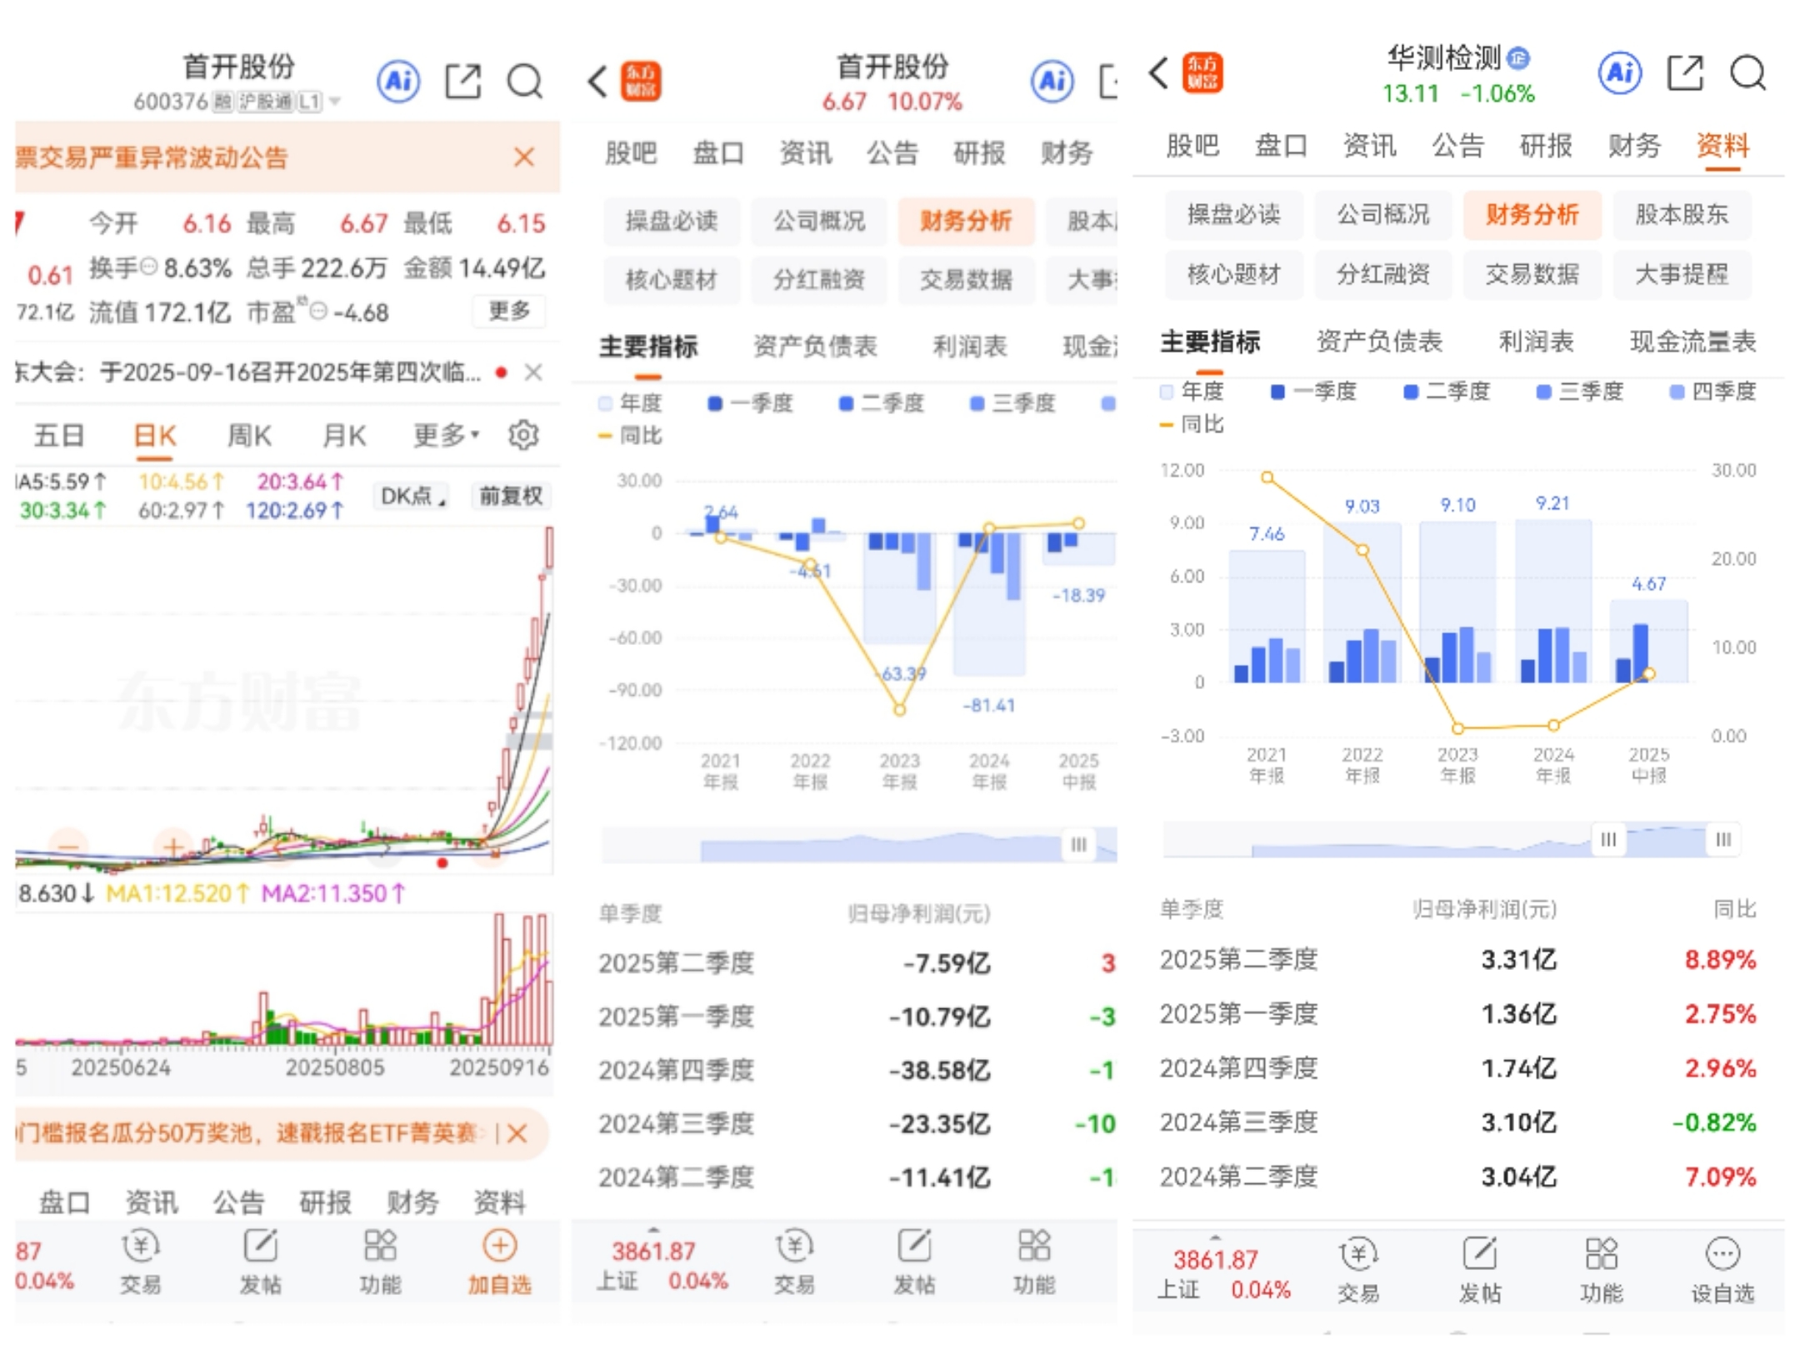
Task: Tap the verified badge beside 华测检测 title
Action: [x=1519, y=57]
